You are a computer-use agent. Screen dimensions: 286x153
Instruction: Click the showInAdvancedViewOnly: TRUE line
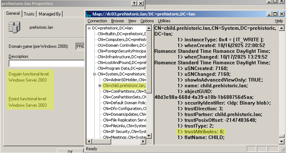[220, 80]
